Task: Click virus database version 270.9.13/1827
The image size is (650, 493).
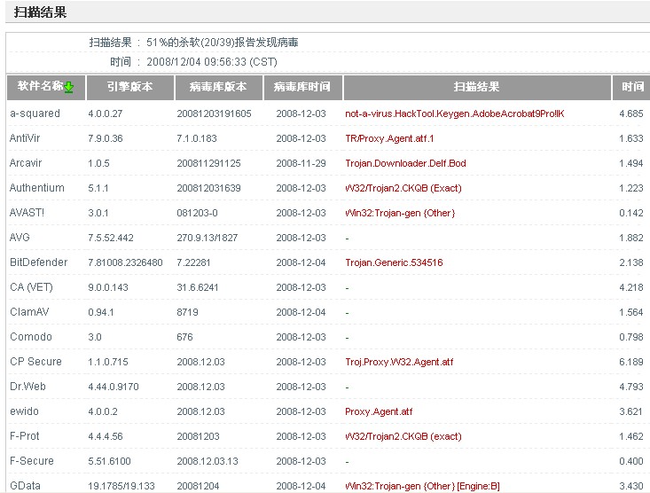Action: (x=208, y=238)
